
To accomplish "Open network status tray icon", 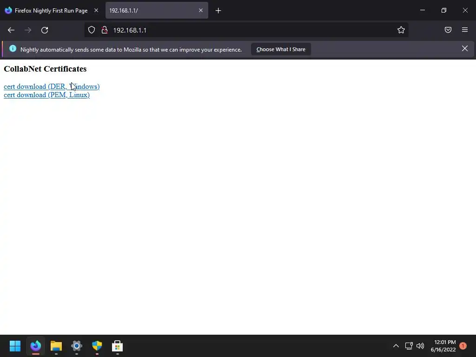I will pos(409,346).
